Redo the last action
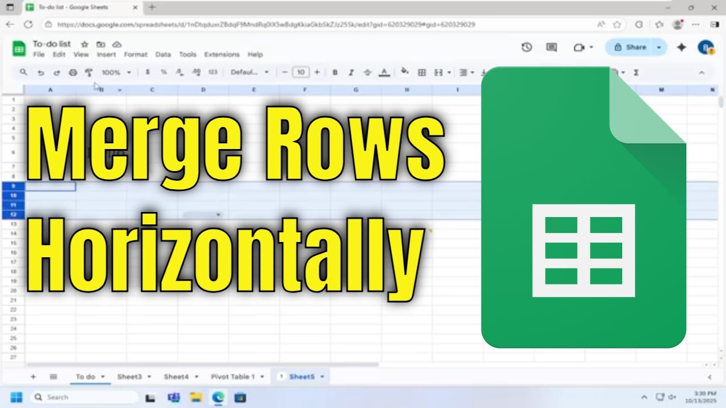The image size is (726, 408). [x=57, y=73]
